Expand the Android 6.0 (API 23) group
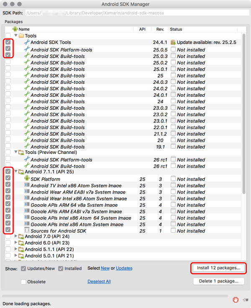Screen dimensions: 251x308 (x=16, y=243)
